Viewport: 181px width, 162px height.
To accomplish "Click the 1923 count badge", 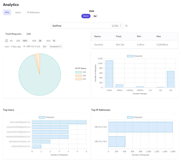I will coord(25,41).
